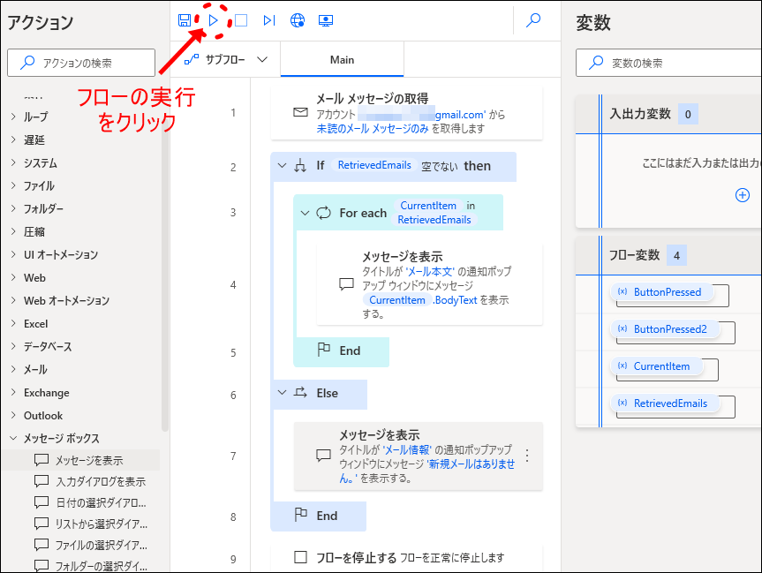Expand the Web オートメーション group

13,300
